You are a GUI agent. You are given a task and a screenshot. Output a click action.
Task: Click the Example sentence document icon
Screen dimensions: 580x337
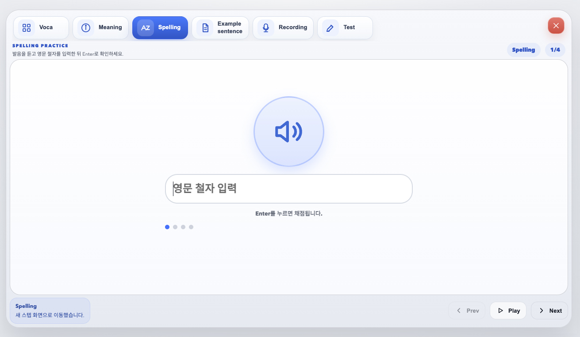205,28
